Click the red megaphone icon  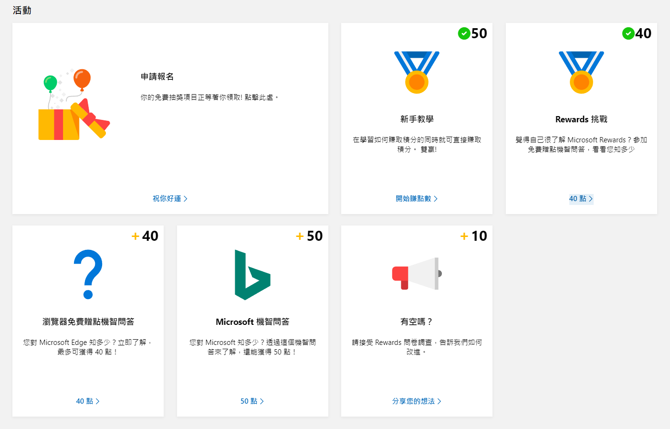click(x=417, y=274)
